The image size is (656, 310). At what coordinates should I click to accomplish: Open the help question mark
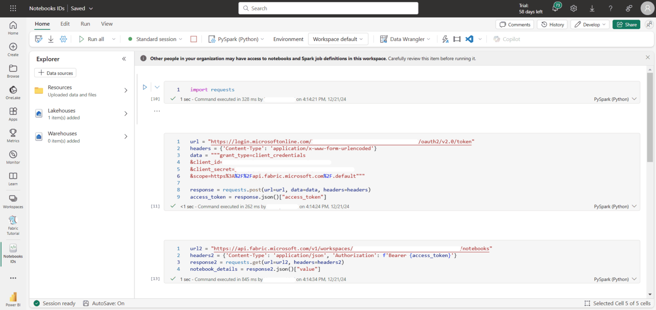point(610,8)
